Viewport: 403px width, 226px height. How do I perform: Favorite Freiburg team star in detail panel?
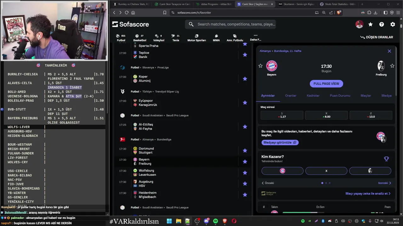tap(392, 66)
